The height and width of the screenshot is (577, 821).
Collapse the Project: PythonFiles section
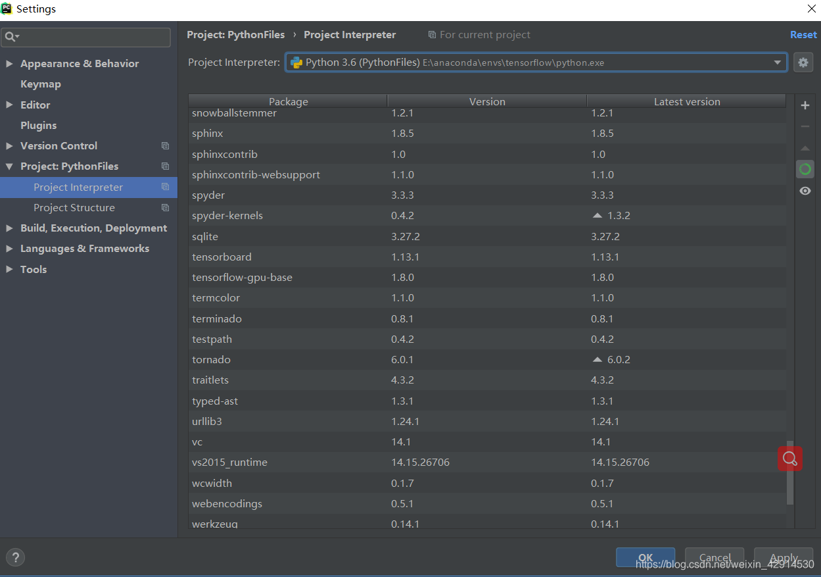[9, 166]
